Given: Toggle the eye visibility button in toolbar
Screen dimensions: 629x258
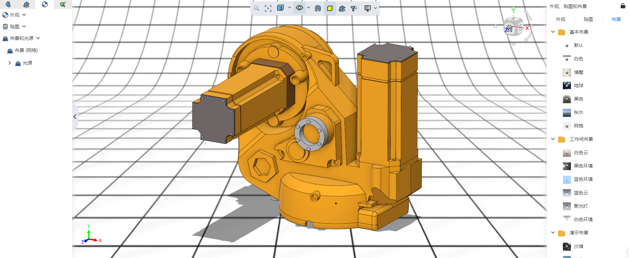Looking at the screenshot, I should coord(299,8).
